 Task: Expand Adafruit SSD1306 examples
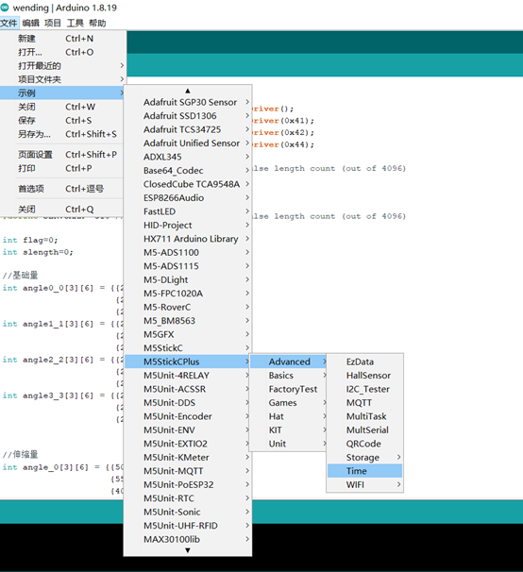coord(188,116)
